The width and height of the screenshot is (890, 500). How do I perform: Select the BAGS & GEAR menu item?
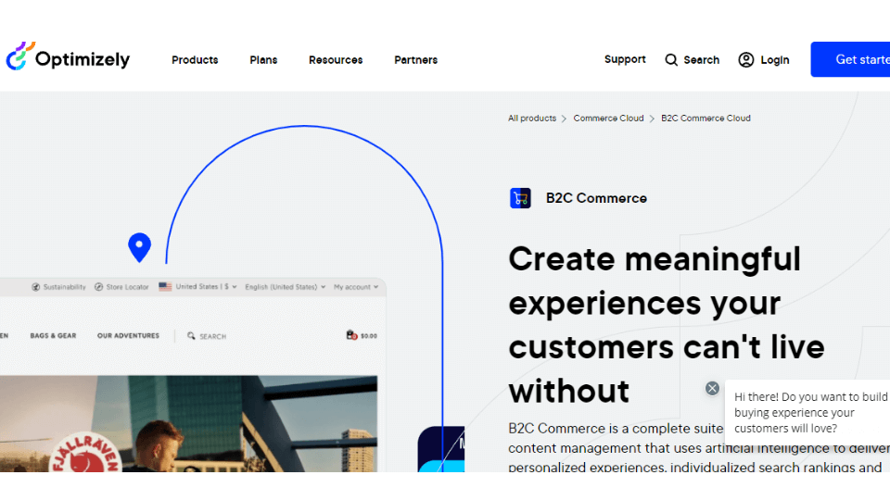coord(54,335)
